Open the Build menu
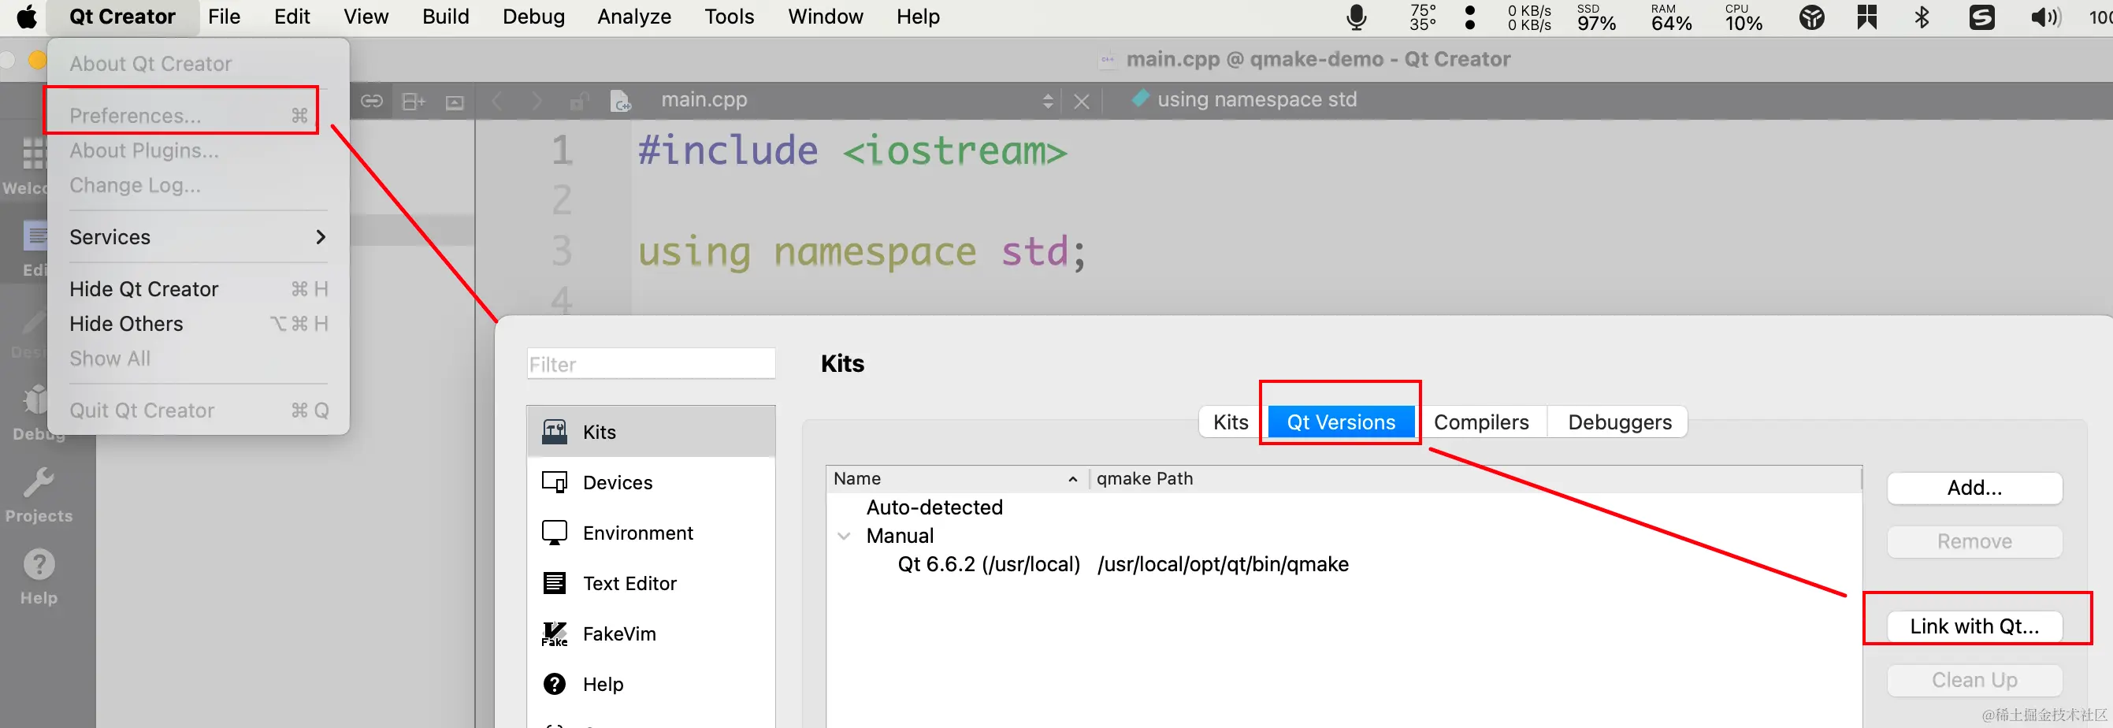Image resolution: width=2113 pixels, height=728 pixels. [x=445, y=17]
